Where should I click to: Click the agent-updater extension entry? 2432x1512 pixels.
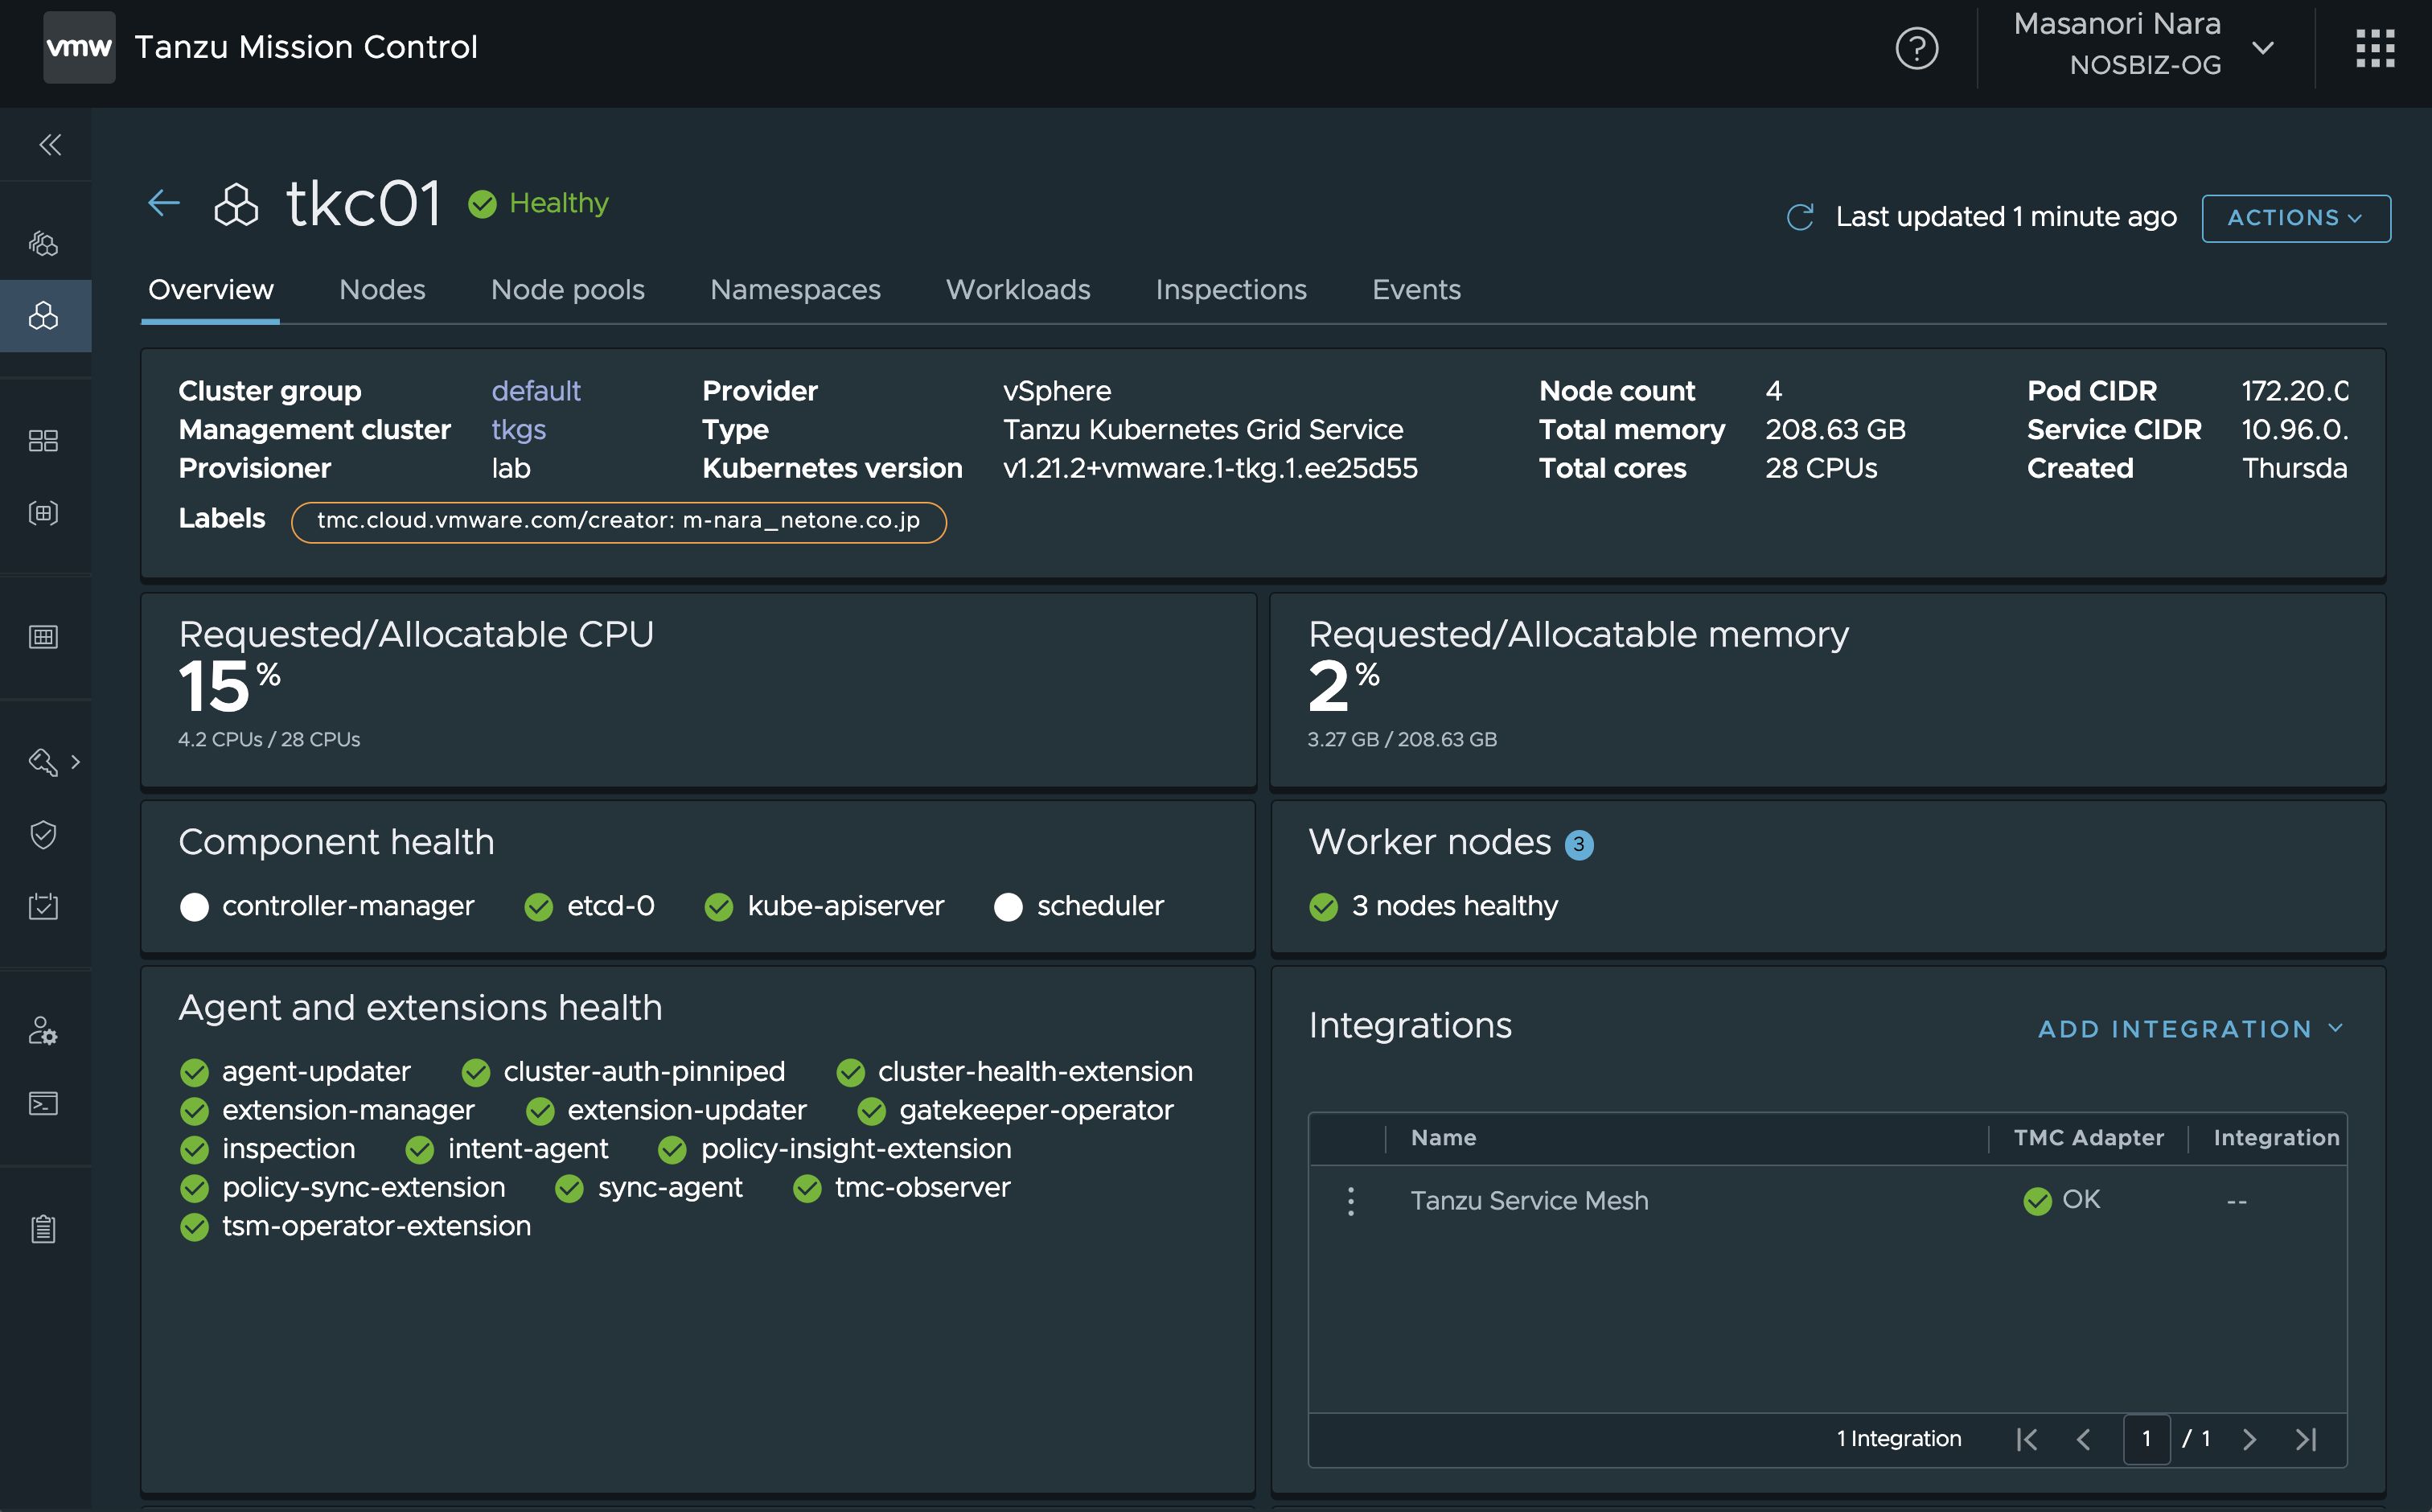click(x=295, y=1072)
